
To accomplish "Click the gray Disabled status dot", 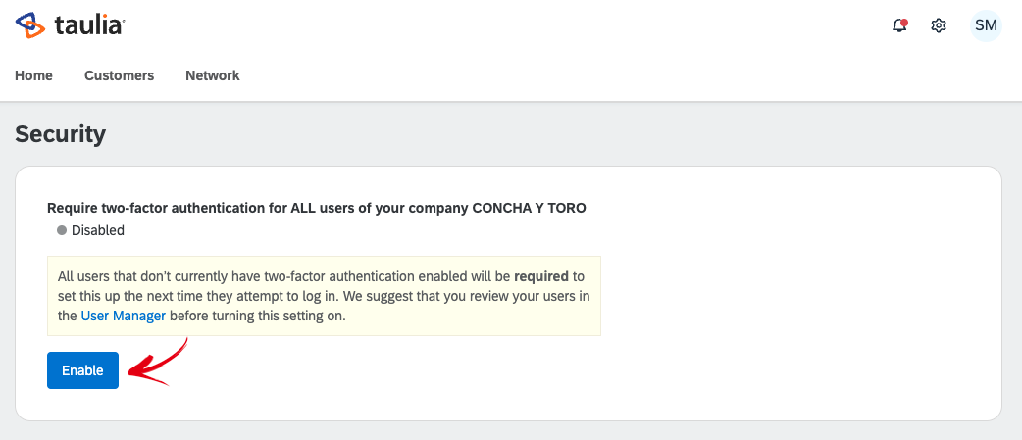I will click(62, 230).
